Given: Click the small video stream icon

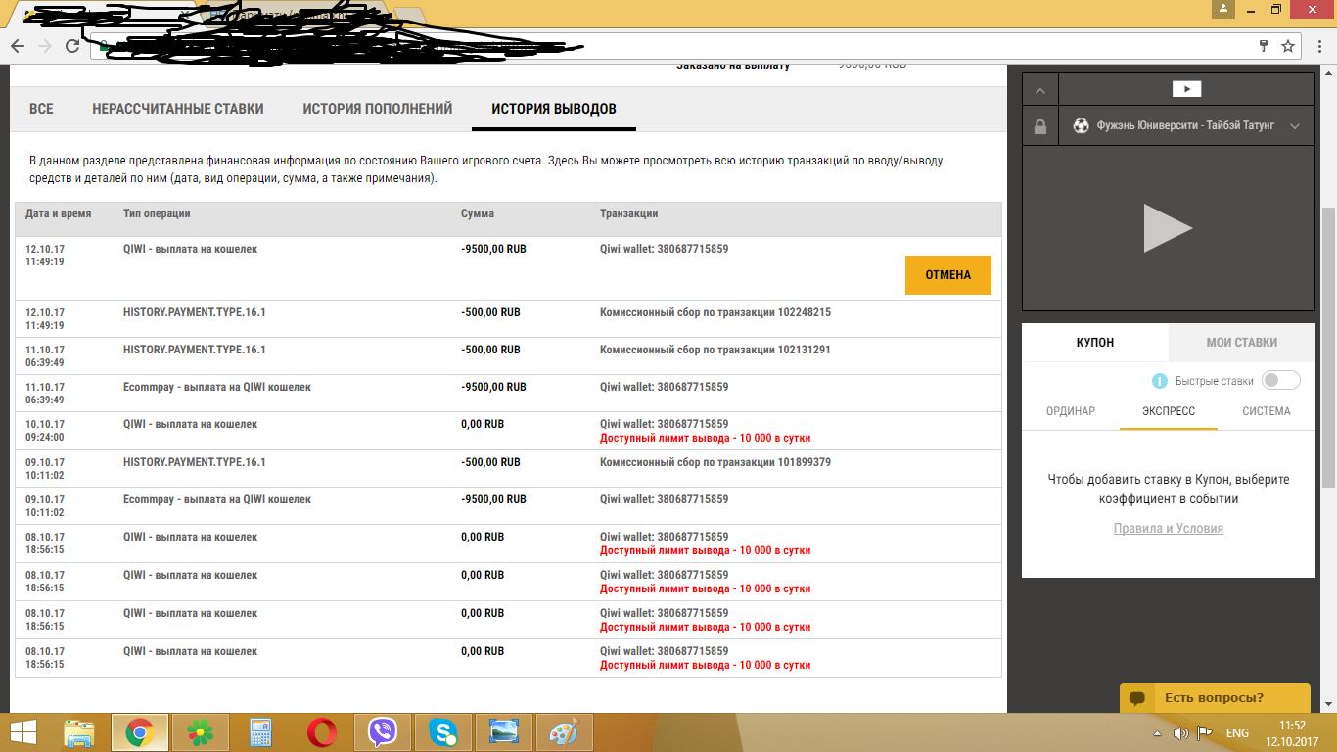Looking at the screenshot, I should click(x=1186, y=89).
